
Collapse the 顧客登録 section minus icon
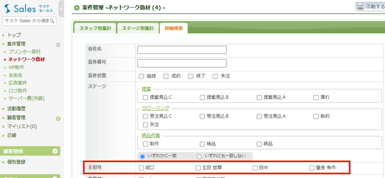tap(55, 151)
